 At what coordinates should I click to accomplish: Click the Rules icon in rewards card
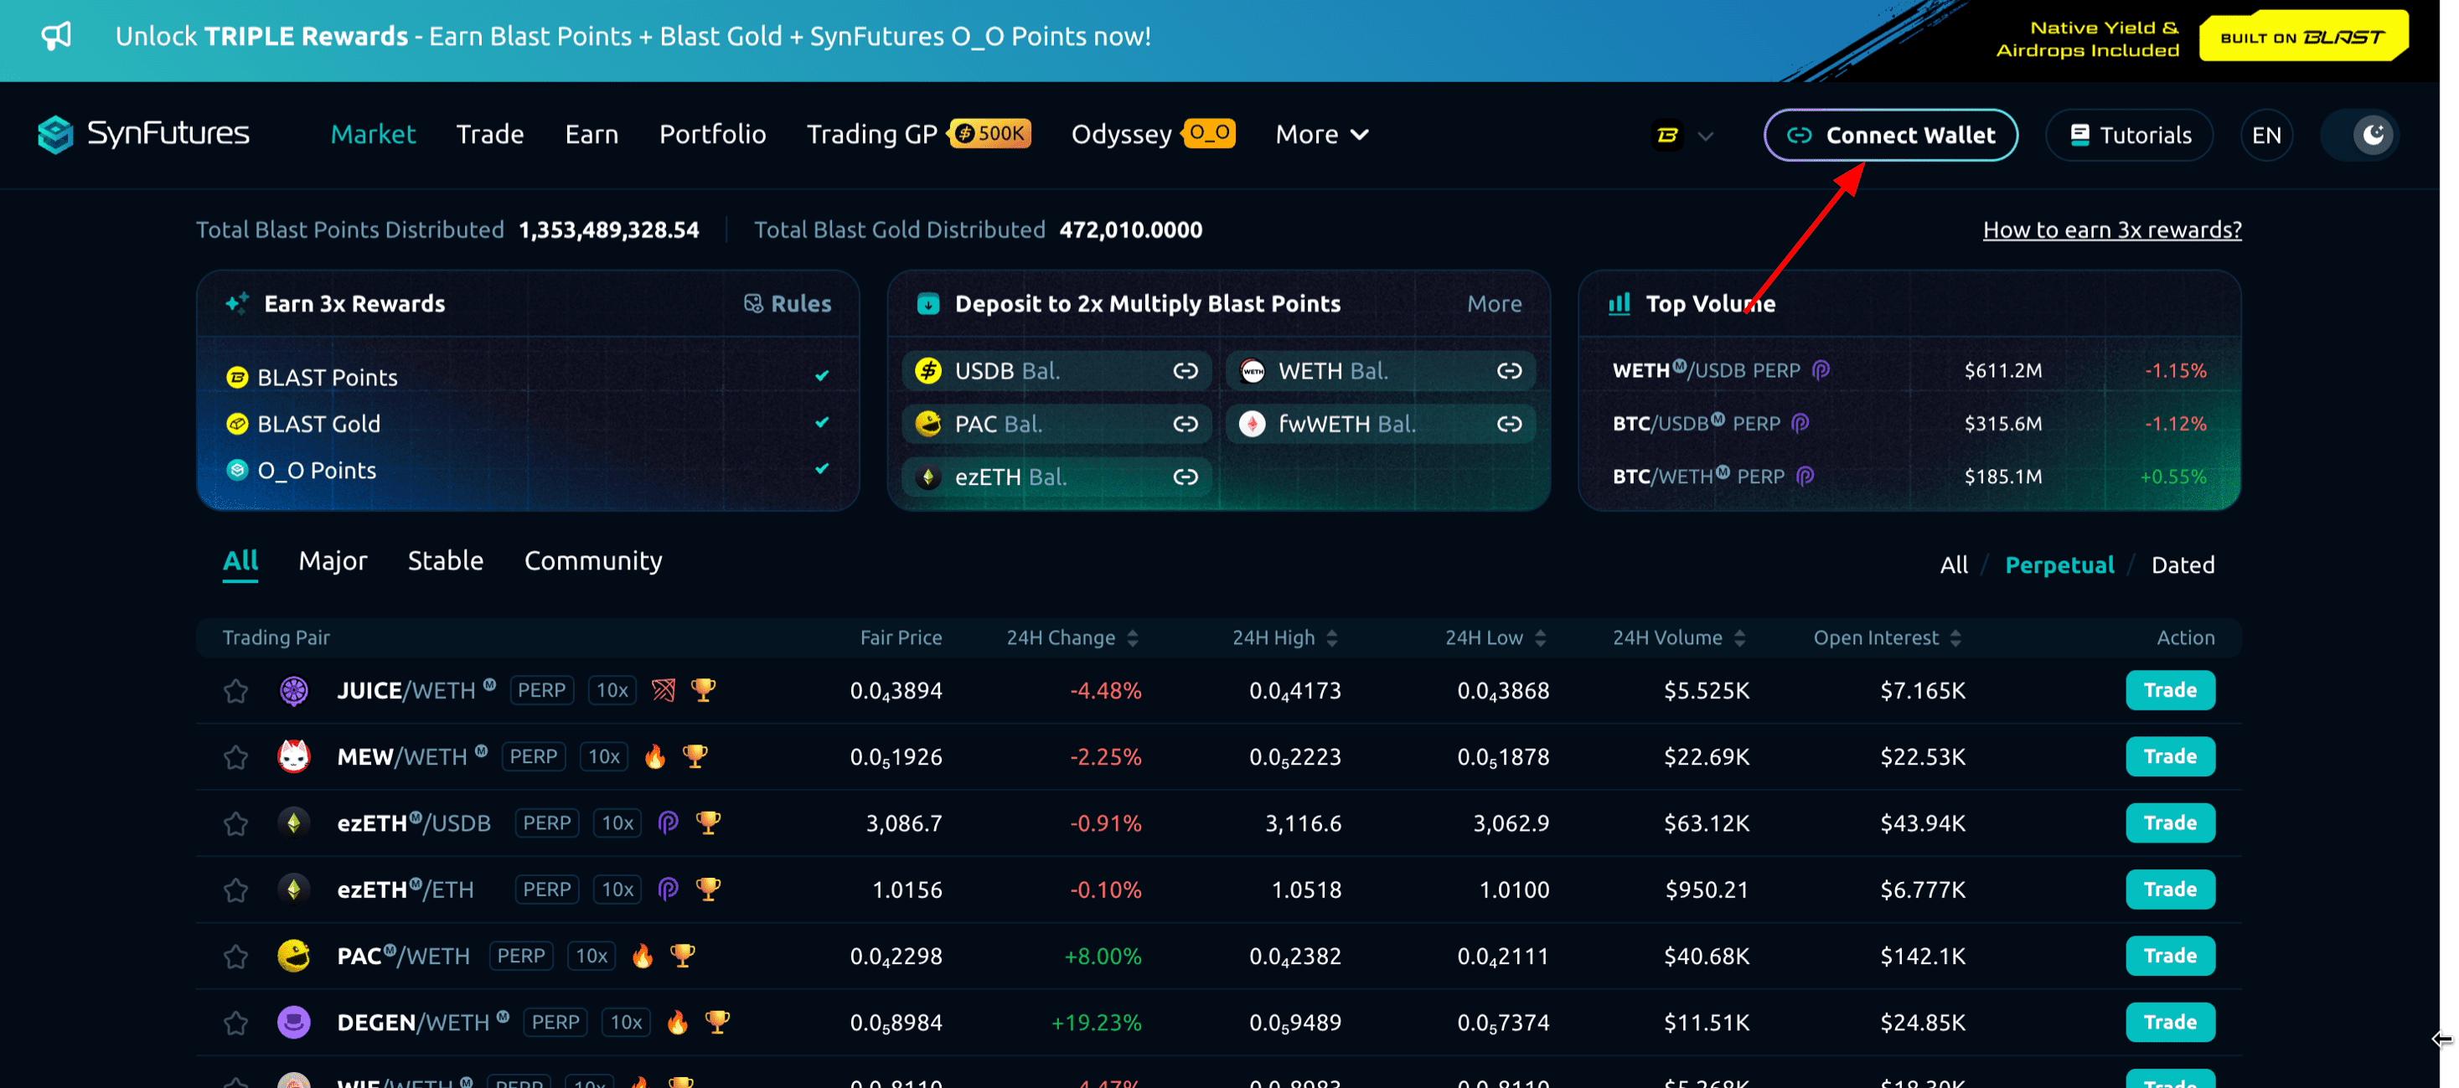pyautogui.click(x=753, y=303)
